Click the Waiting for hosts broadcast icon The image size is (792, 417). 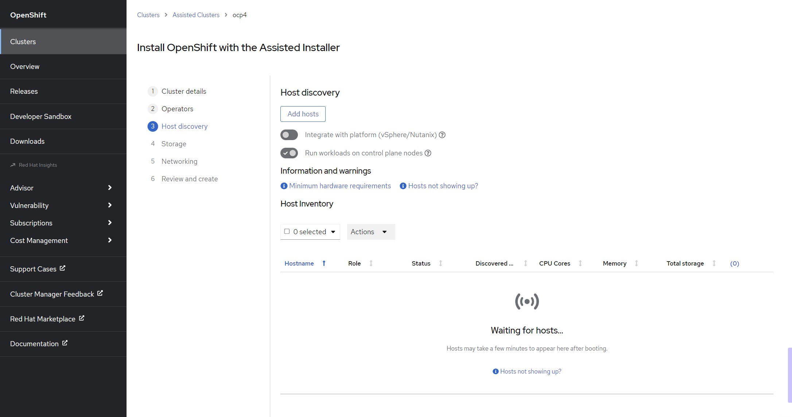pos(527,302)
